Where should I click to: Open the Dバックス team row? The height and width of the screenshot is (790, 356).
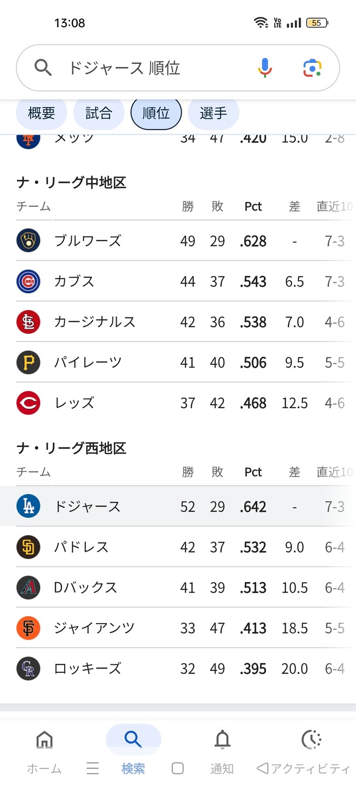178,588
